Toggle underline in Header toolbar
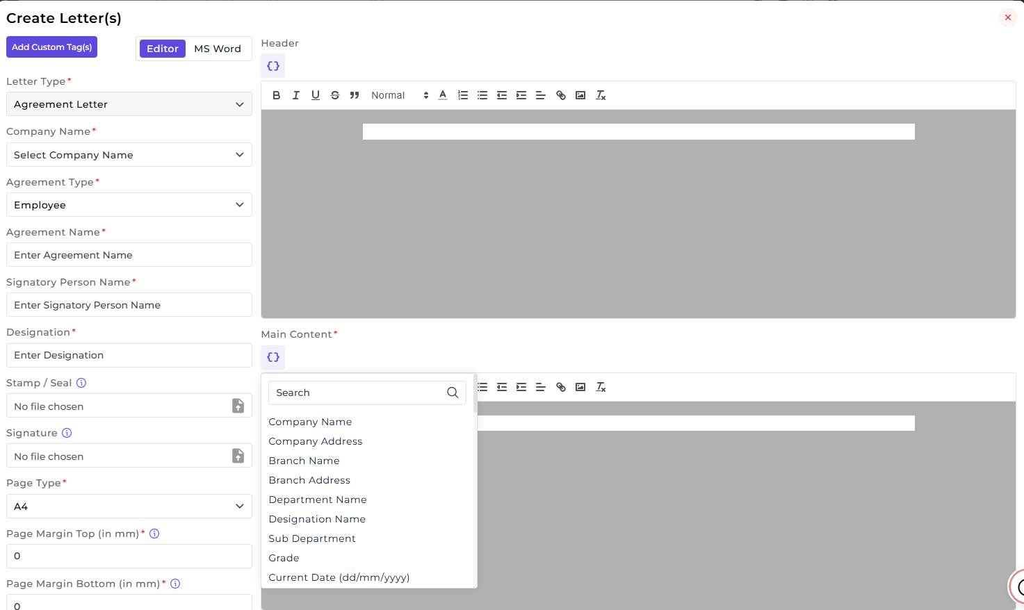Image resolution: width=1024 pixels, height=610 pixels. [316, 95]
